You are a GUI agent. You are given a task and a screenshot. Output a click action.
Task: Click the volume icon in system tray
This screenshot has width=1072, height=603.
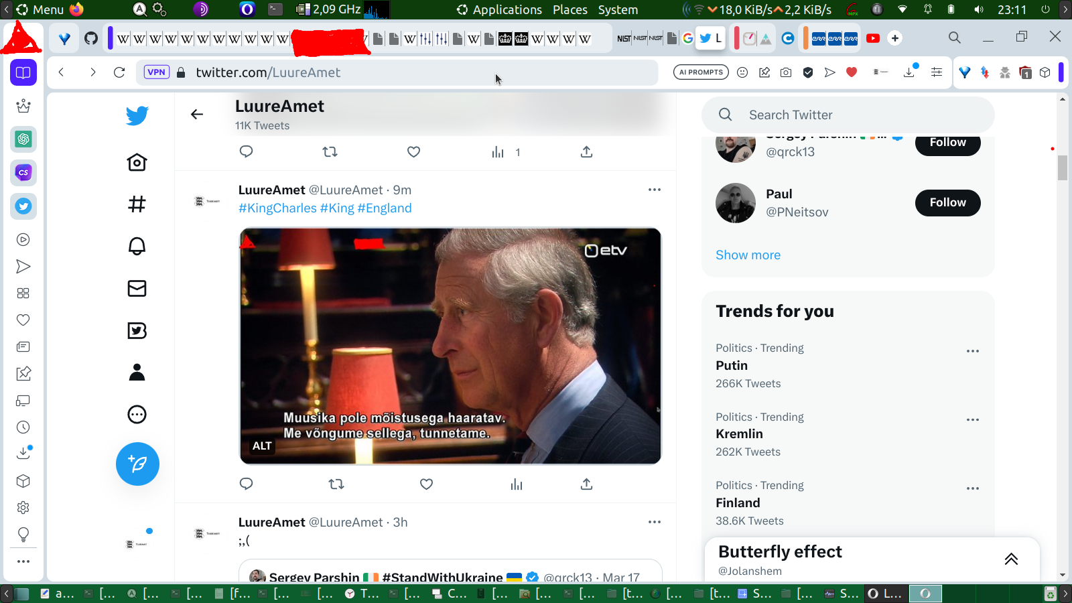coord(979,9)
